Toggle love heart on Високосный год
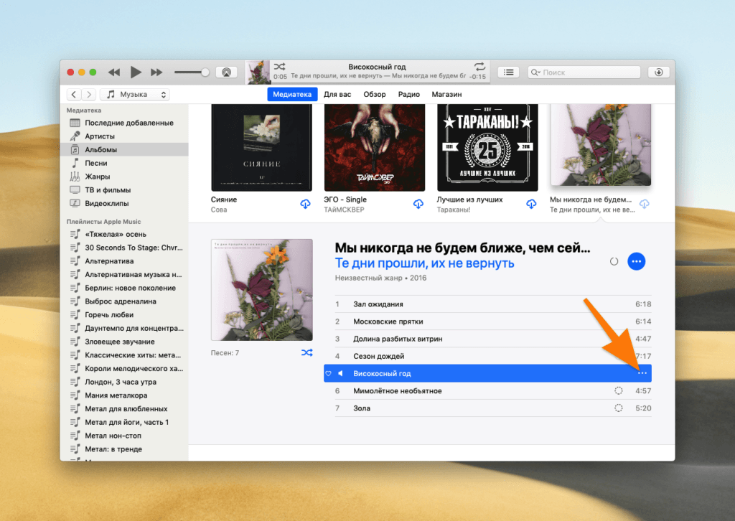Screen dimensions: 735x521 [x=329, y=373]
